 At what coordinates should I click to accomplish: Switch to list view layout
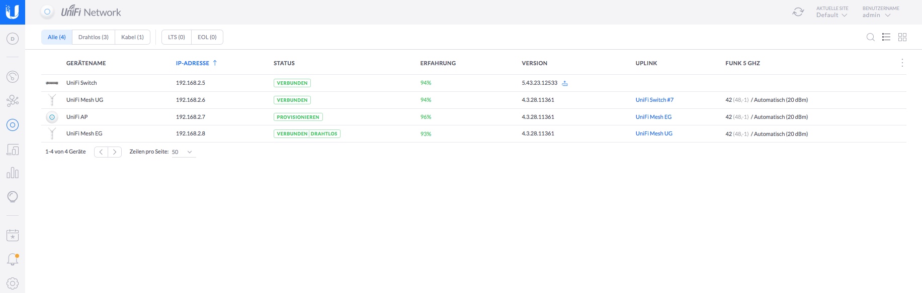pos(886,37)
